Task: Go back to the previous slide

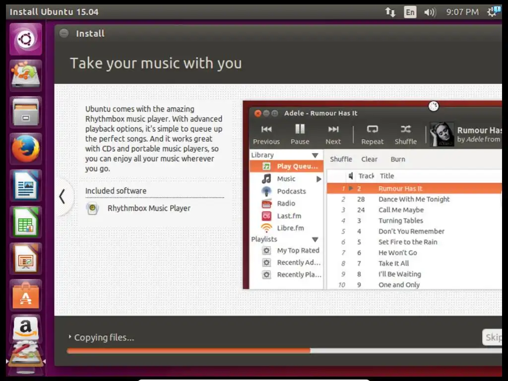Action: 63,196
